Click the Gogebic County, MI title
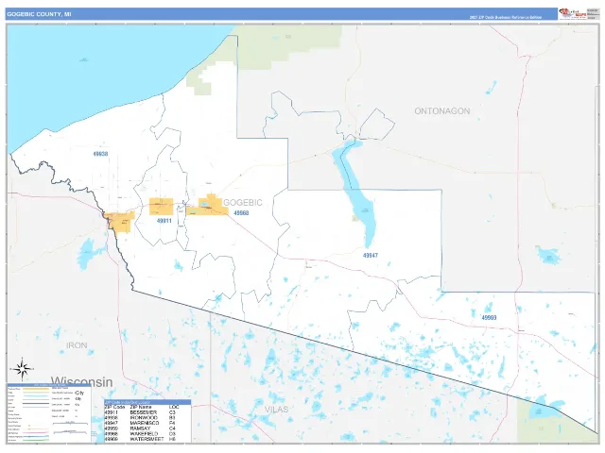The image size is (605, 453). 39,14
